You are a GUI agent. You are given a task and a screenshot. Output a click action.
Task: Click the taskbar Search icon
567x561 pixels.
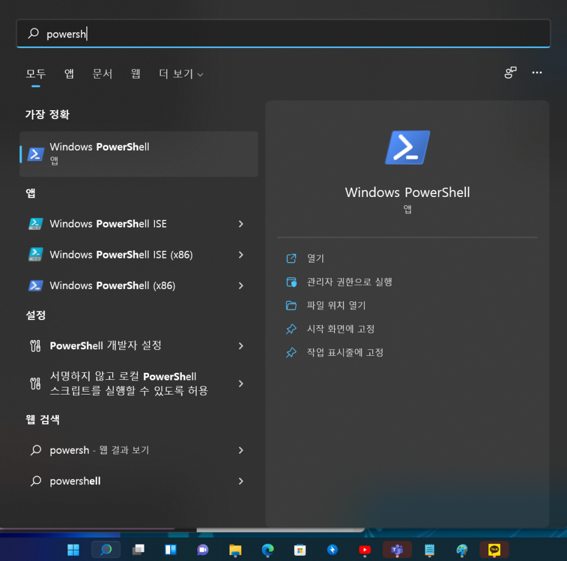point(106,550)
